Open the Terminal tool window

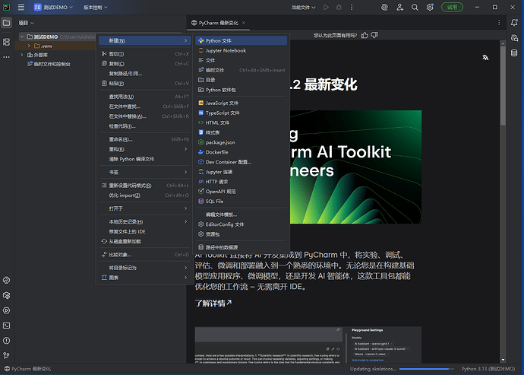click(x=7, y=325)
